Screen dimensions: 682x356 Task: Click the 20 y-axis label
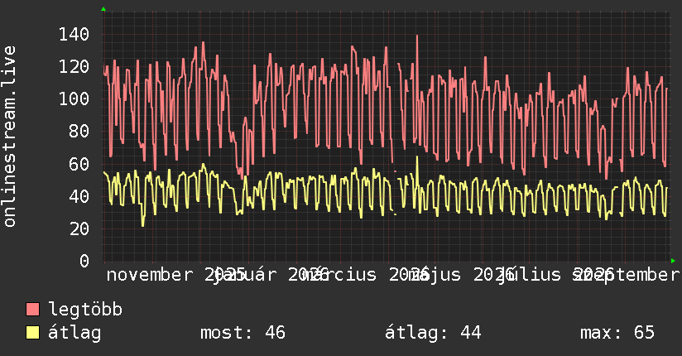[79, 229]
